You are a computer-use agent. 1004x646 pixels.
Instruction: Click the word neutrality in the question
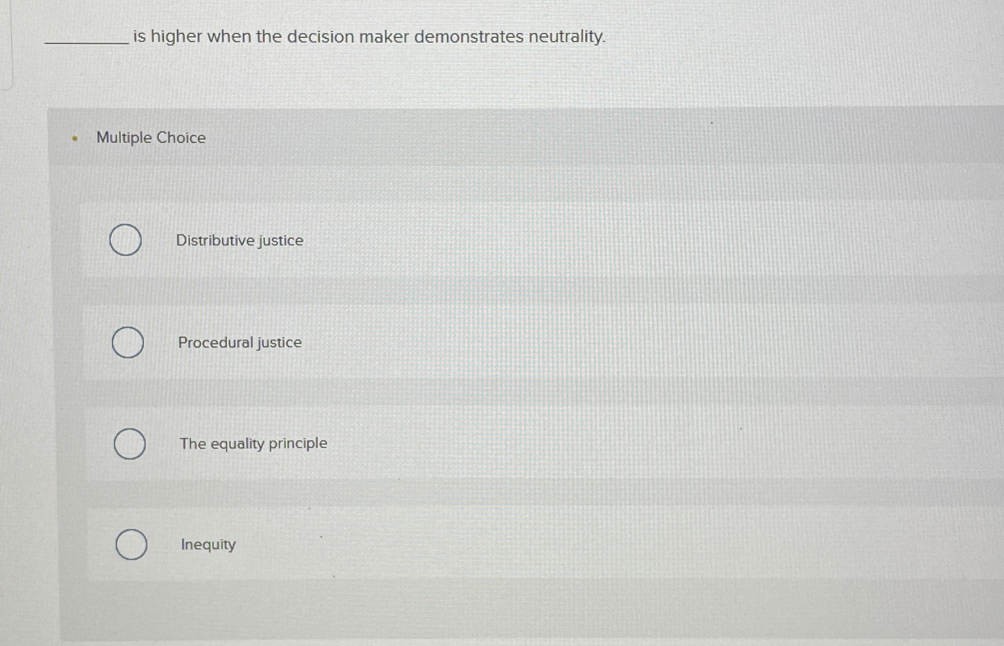567,36
